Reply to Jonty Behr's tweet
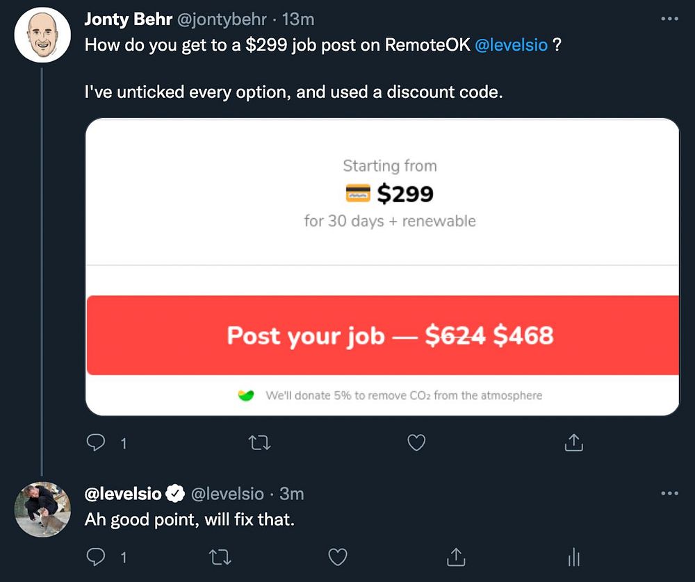This screenshot has height=582, width=695. coord(97,442)
